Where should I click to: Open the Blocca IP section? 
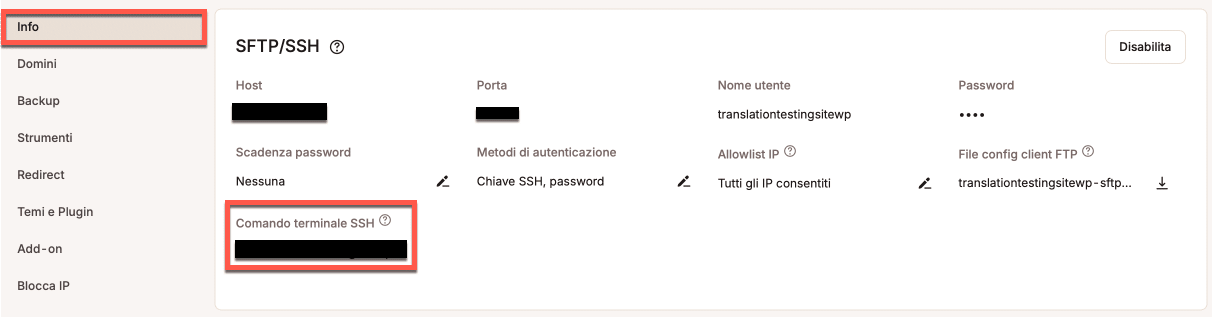pos(43,286)
